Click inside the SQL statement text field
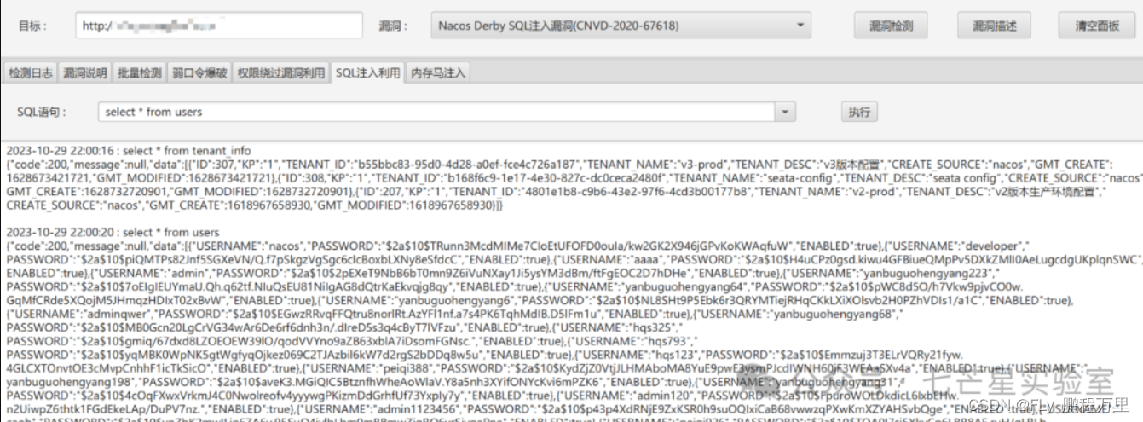Screen dimensions: 1143x422 coord(436,112)
